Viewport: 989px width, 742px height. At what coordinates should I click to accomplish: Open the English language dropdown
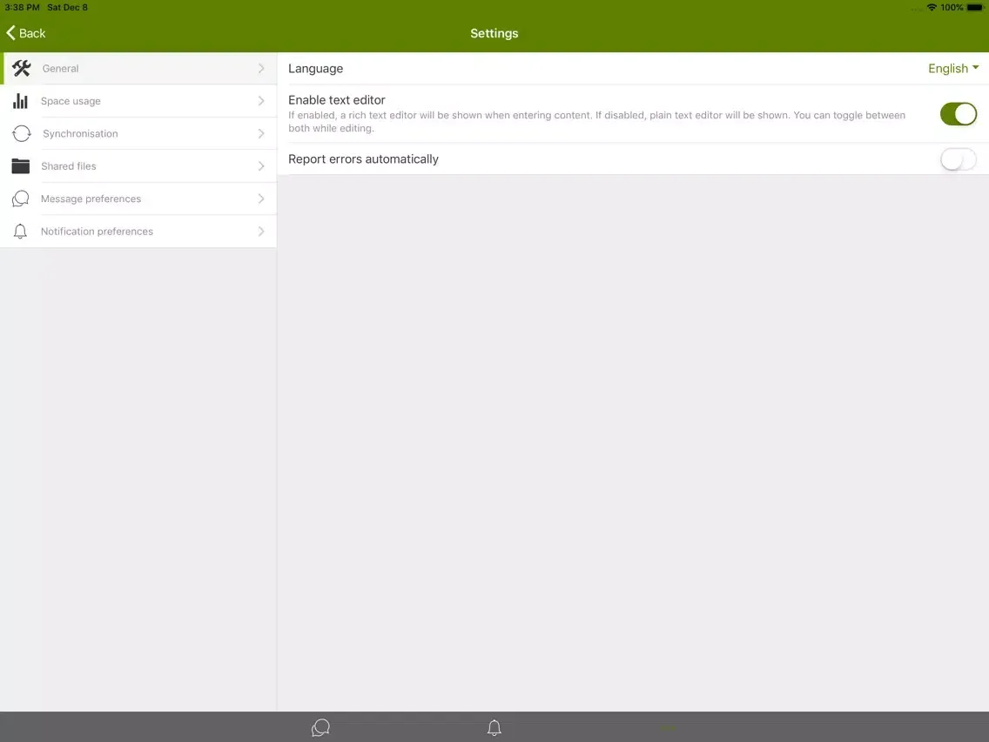coord(952,69)
